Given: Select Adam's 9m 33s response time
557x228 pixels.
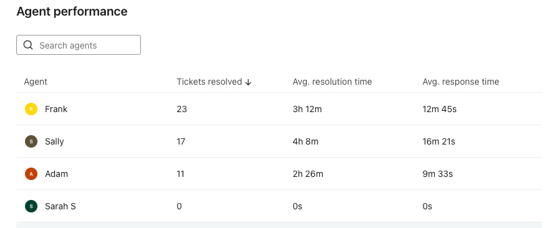Looking at the screenshot, I should (x=438, y=174).
